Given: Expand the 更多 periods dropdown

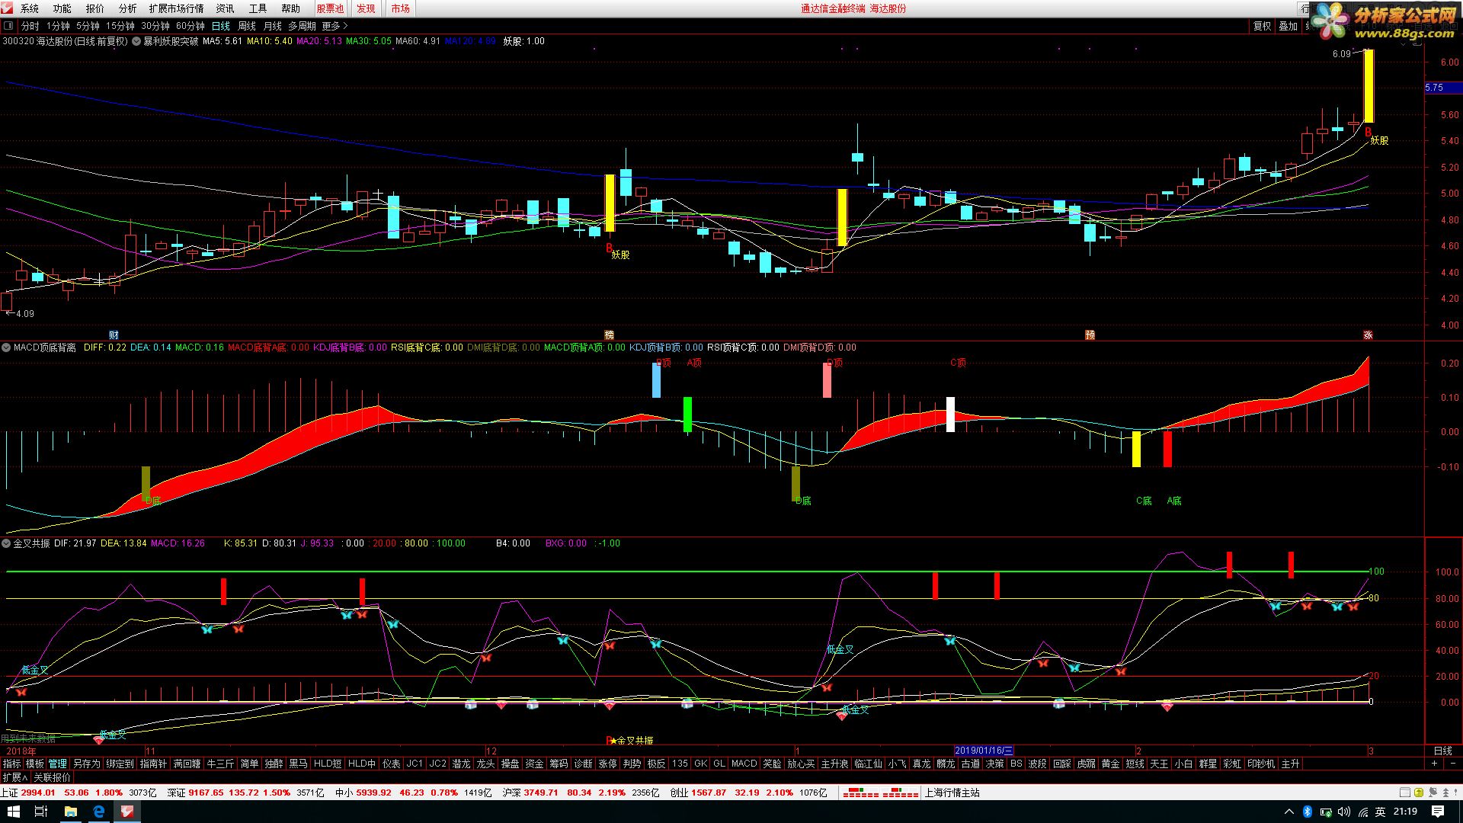Looking at the screenshot, I should click(335, 26).
